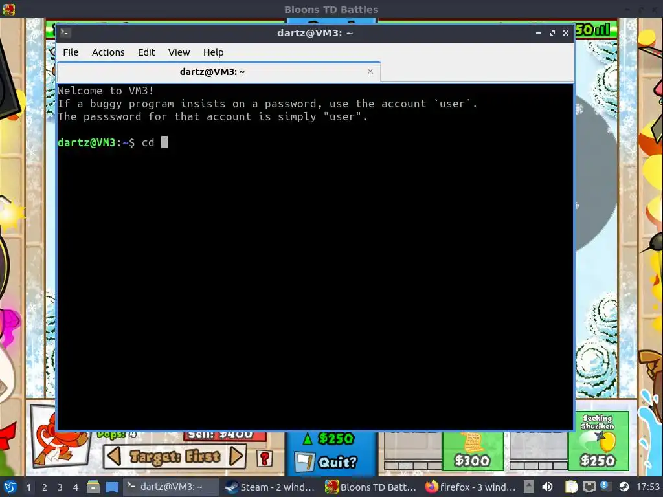The width and height of the screenshot is (663, 497).
Task: Click the Steam tray icon
Action: pos(624,487)
